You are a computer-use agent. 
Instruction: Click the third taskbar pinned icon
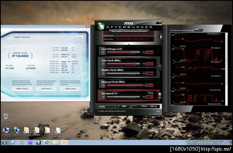21,143
